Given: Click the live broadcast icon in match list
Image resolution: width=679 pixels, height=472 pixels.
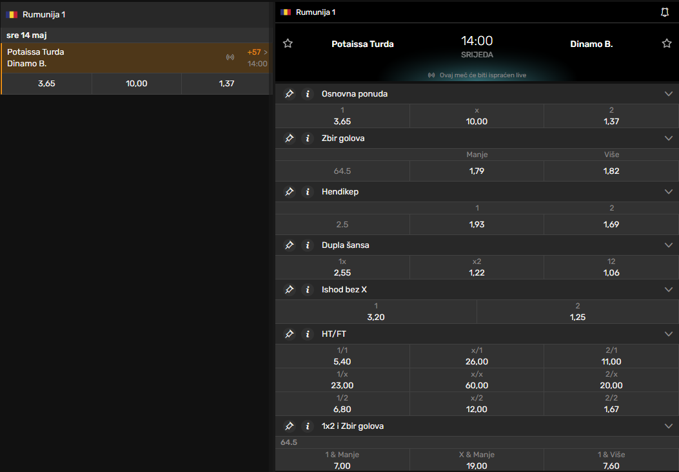Looking at the screenshot, I should [x=230, y=57].
